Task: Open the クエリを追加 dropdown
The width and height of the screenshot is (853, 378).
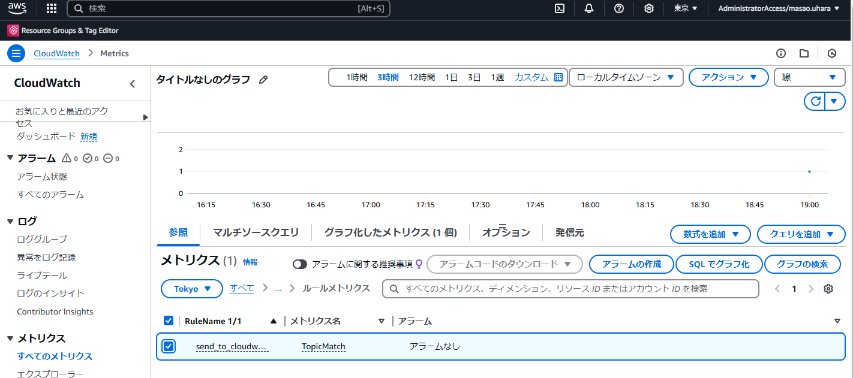Action: click(x=801, y=234)
